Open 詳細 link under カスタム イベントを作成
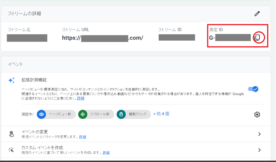 pyautogui.click(x=106, y=153)
